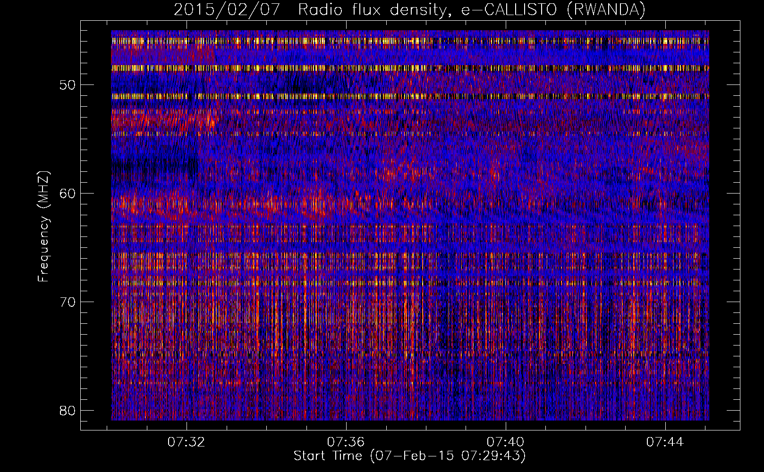This screenshot has height=472, width=764.
Task: Click the 07:40 time tick label
Action: 506,442
